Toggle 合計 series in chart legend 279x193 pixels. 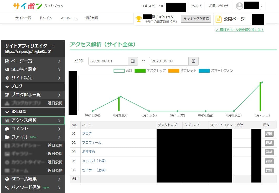click(x=119, y=71)
